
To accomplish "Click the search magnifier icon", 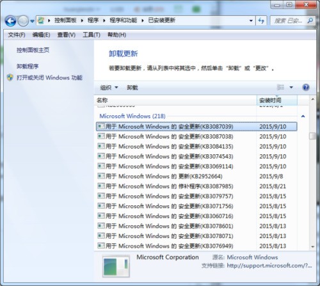I will tap(310, 20).
